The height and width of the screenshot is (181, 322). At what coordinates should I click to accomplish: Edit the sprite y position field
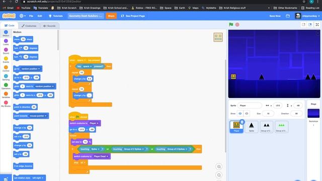click(x=298, y=106)
